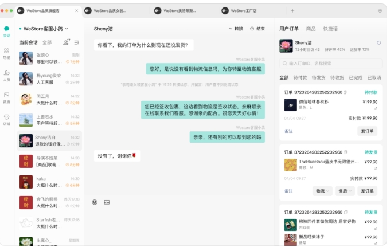This screenshot has height=251, width=390.
Task: Switch to WeStore品质女装 tab
Action: point(110,11)
